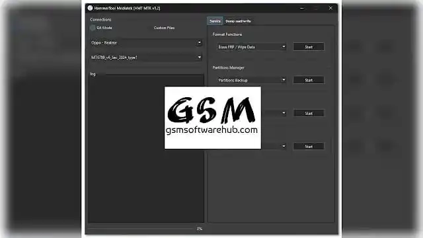Image resolution: width=423 pixels, height=238 pixels.
Task: Click the Connections label
Action: click(x=100, y=19)
